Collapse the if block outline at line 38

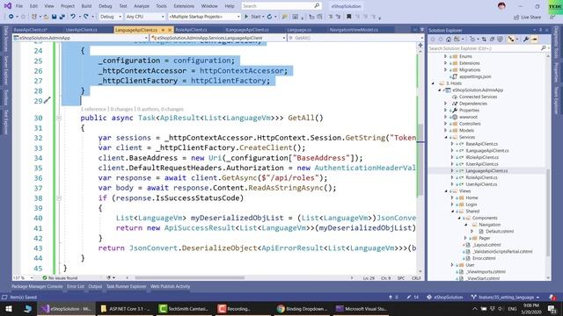pyautogui.click(x=59, y=198)
